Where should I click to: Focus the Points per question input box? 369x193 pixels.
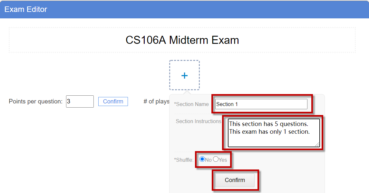(80, 101)
